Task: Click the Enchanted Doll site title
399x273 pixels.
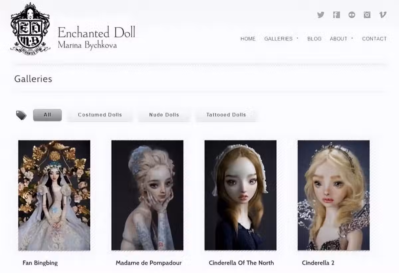Action: [x=96, y=33]
